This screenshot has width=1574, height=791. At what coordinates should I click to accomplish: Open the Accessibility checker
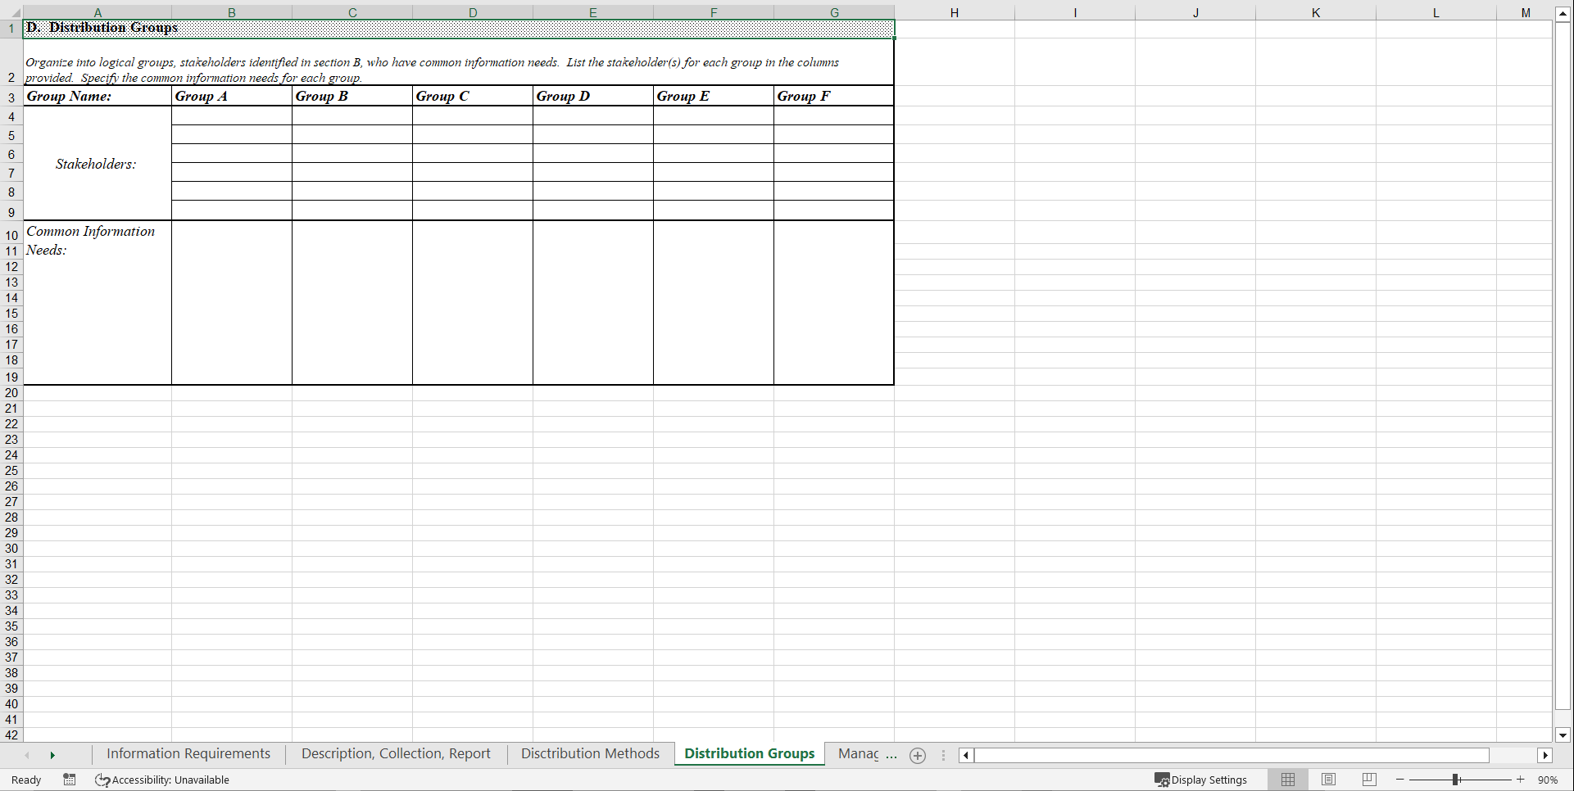coord(161,780)
